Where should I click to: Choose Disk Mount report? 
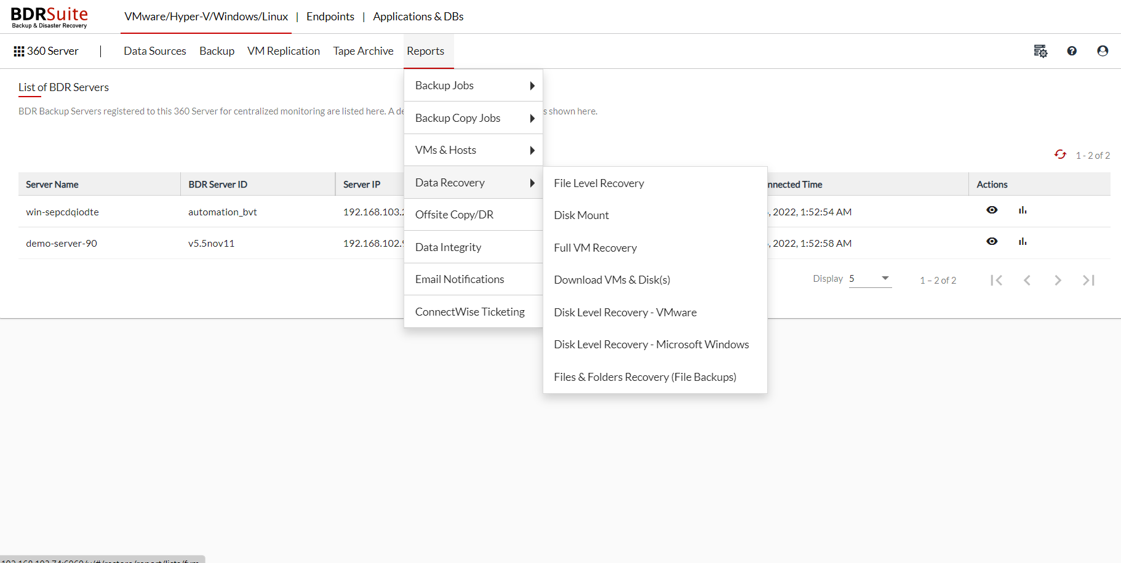[x=655, y=215]
